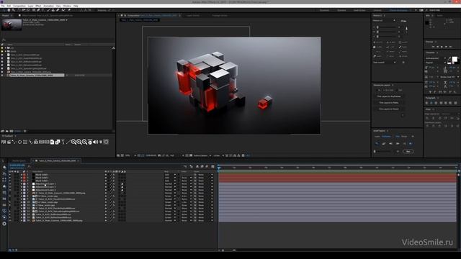
Task: Take a snapshot in the composition viewer footer
Action: pyautogui.click(x=159, y=155)
